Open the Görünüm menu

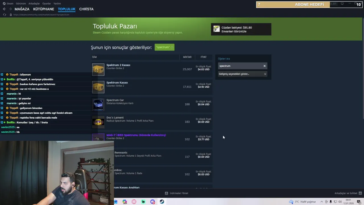pyautogui.click(x=21, y=3)
